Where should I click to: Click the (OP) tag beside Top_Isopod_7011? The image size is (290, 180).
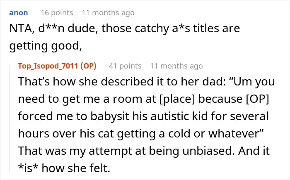click(88, 66)
